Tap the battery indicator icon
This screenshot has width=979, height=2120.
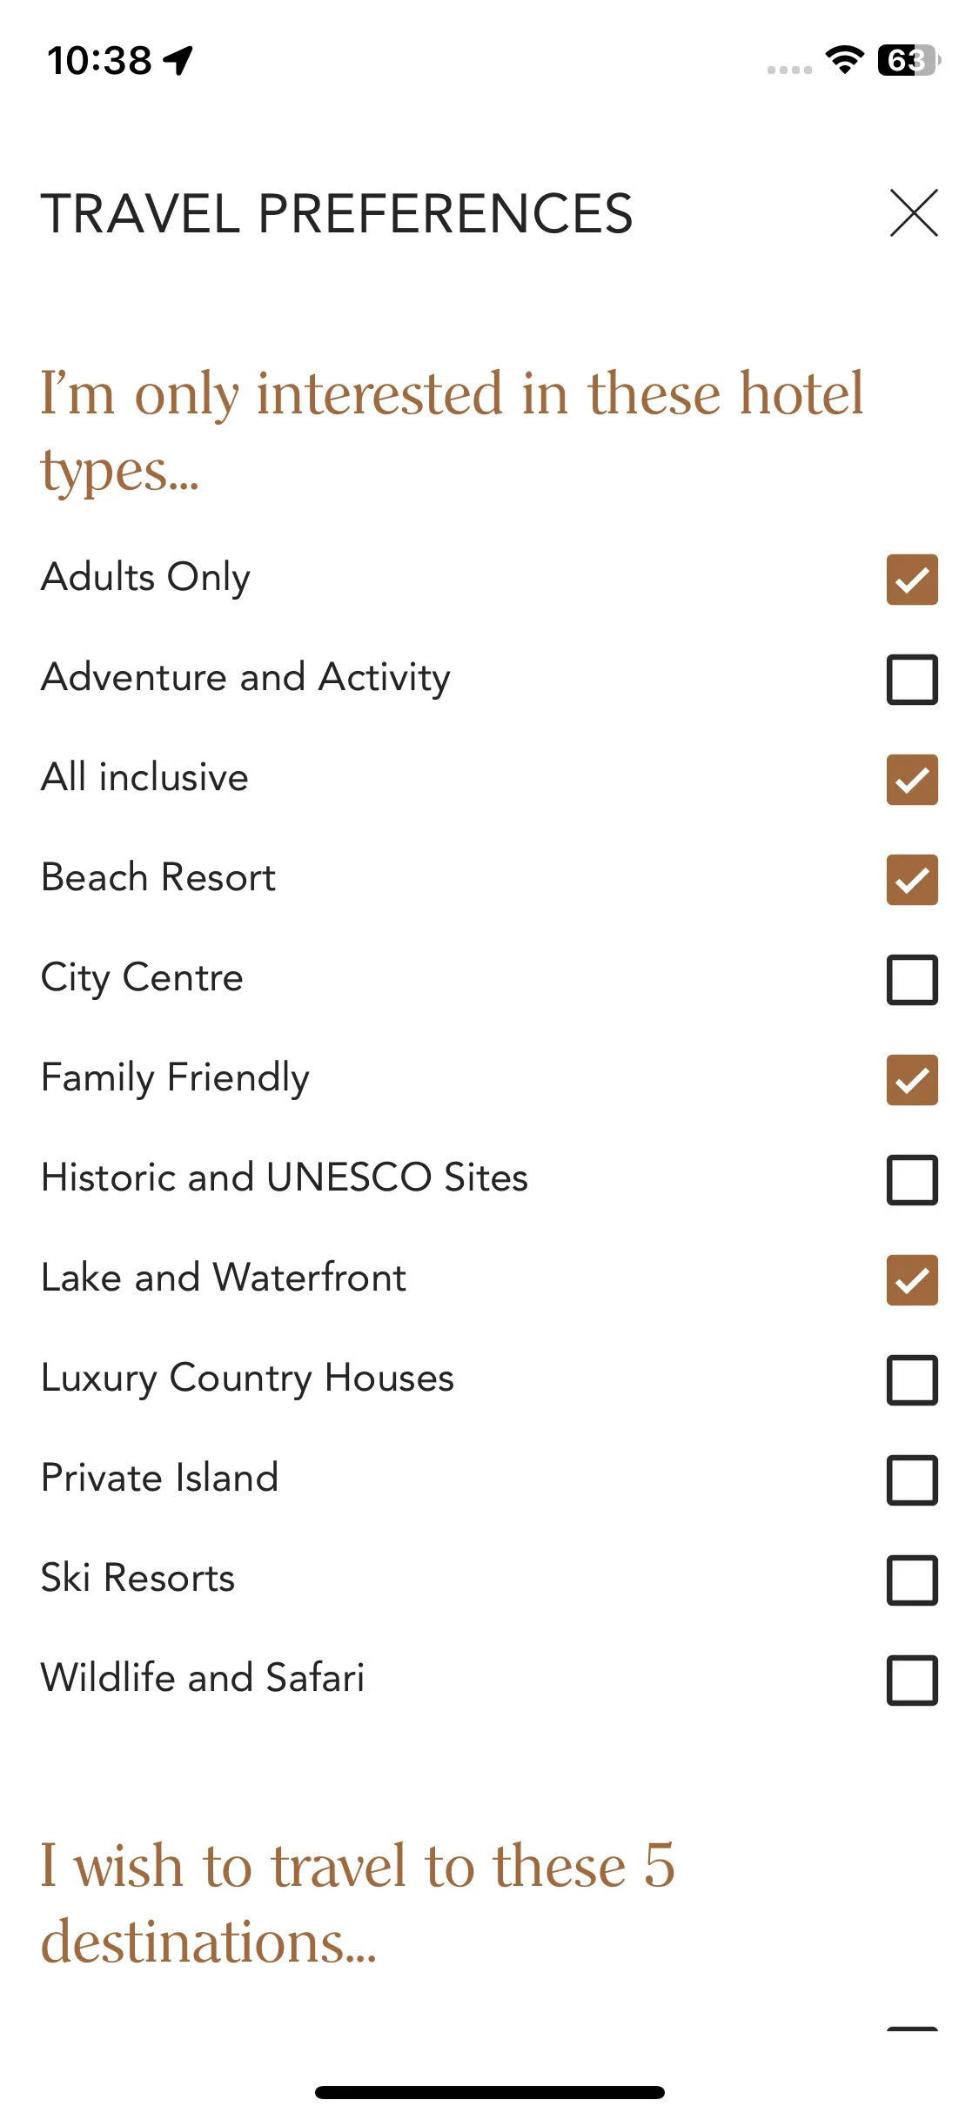(909, 60)
